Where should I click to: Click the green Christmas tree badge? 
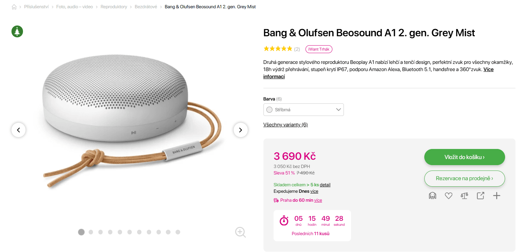(x=17, y=32)
